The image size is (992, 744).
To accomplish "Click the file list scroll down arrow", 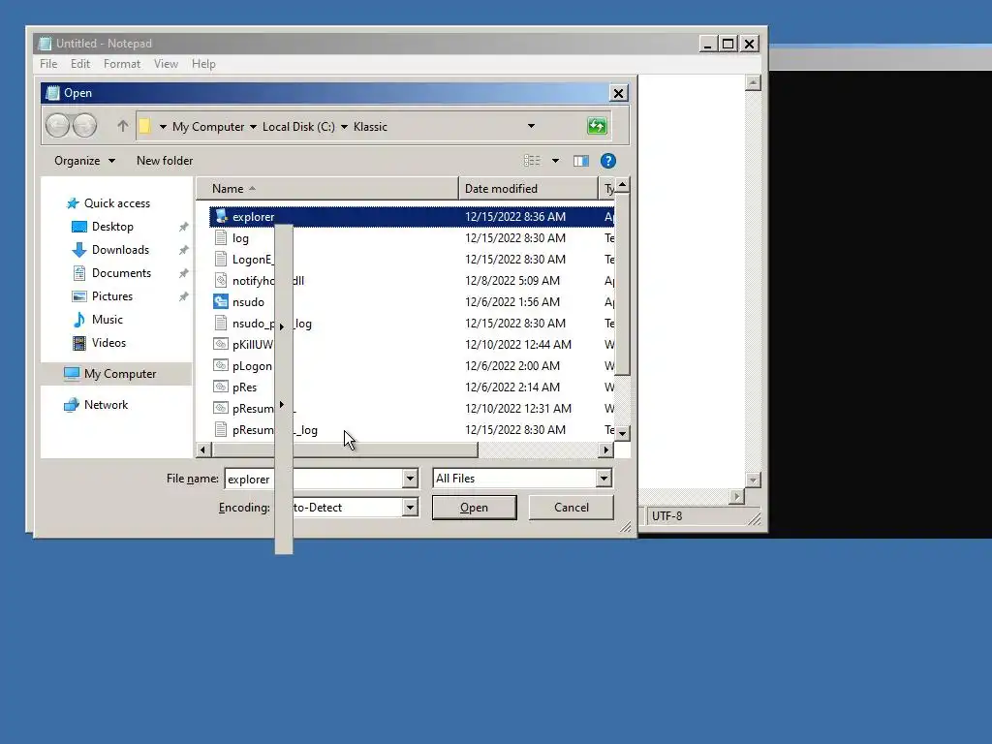I will coord(623,433).
